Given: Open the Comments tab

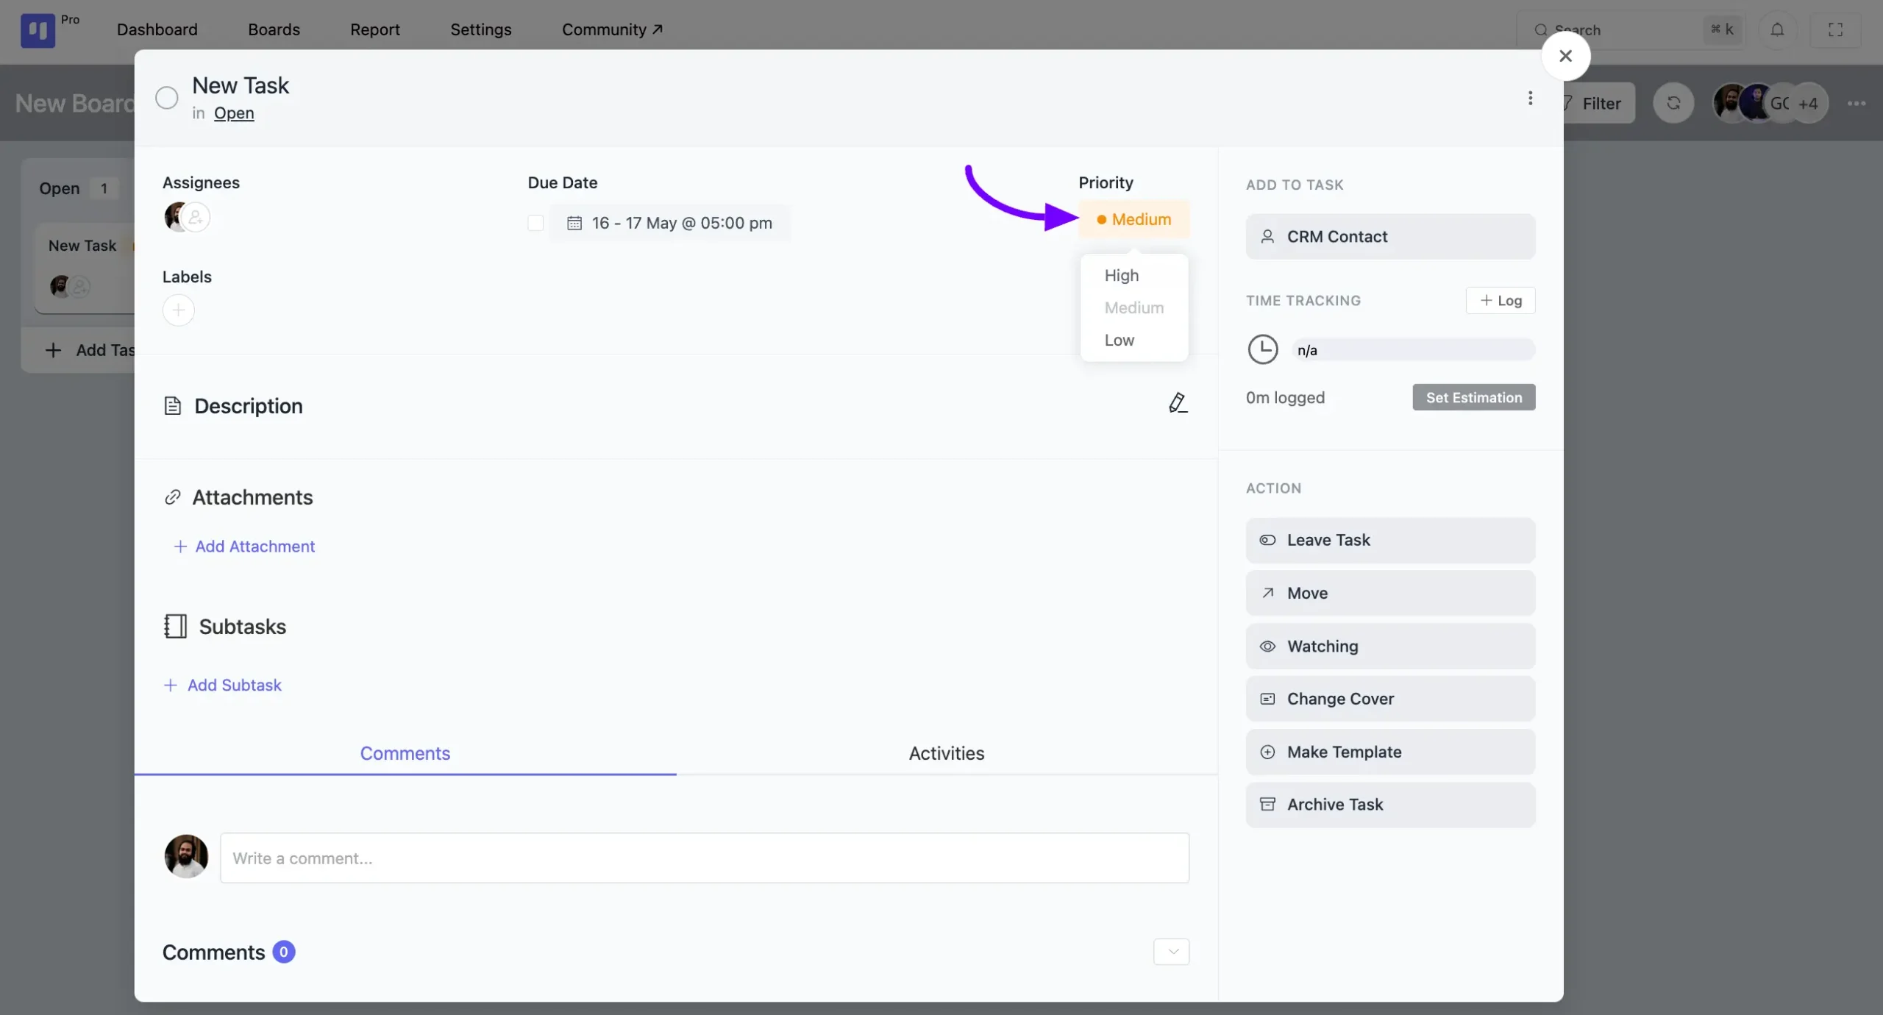Looking at the screenshot, I should (x=405, y=752).
